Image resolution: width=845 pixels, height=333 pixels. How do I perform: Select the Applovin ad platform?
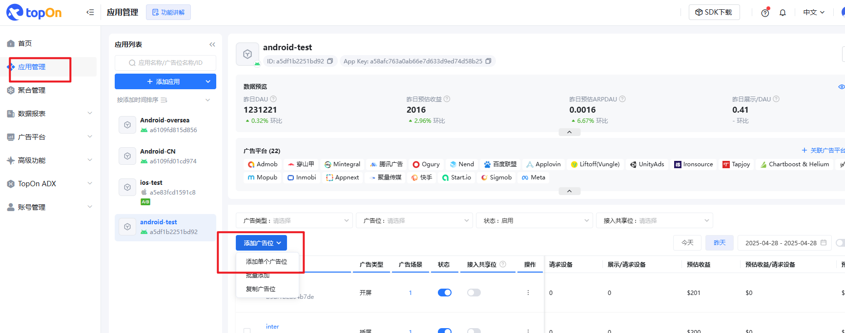click(x=543, y=164)
